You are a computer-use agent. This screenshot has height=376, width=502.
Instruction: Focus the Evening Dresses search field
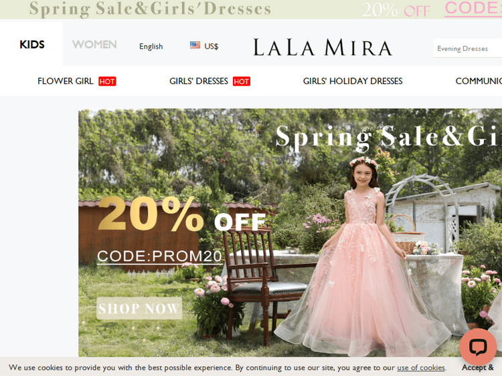tap(467, 48)
